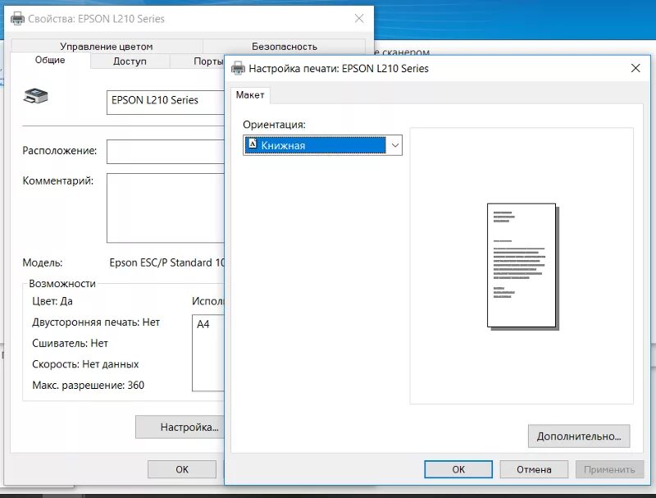Switch to Управление цветом tab in Свойства
Viewport: 656px width, 498px height.
tap(107, 47)
